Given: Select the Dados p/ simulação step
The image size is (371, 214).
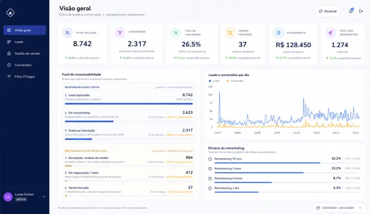Looking at the screenshot, I should coord(129,135).
